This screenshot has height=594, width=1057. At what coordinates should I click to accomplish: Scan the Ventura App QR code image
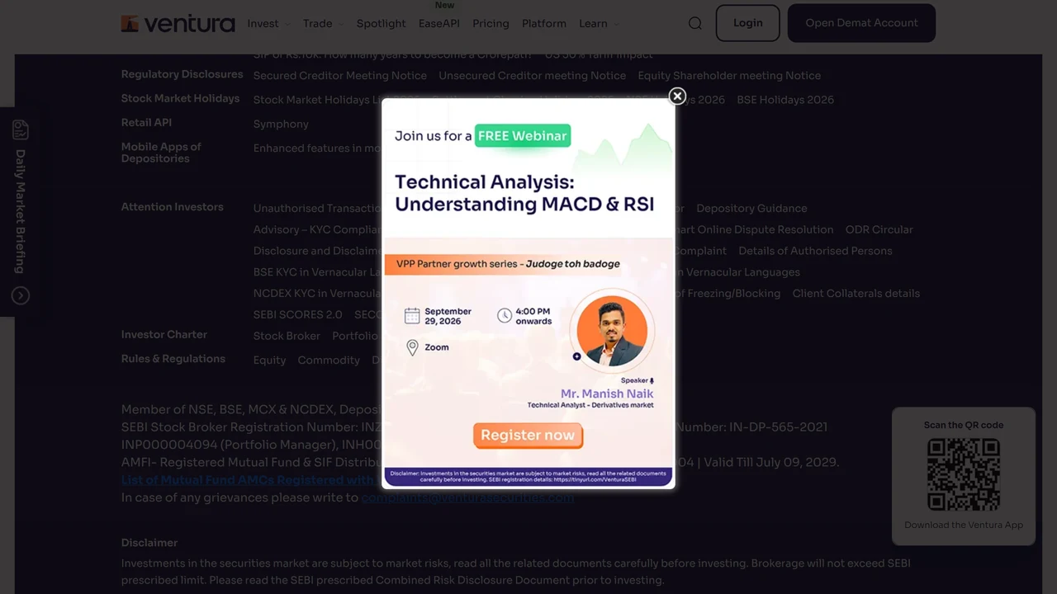pyautogui.click(x=964, y=474)
